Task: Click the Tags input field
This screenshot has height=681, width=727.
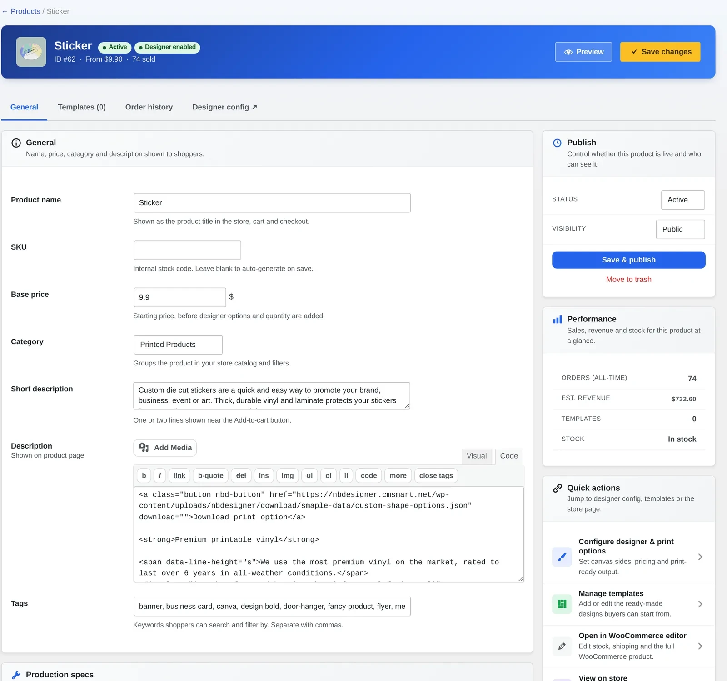Action: pyautogui.click(x=272, y=607)
